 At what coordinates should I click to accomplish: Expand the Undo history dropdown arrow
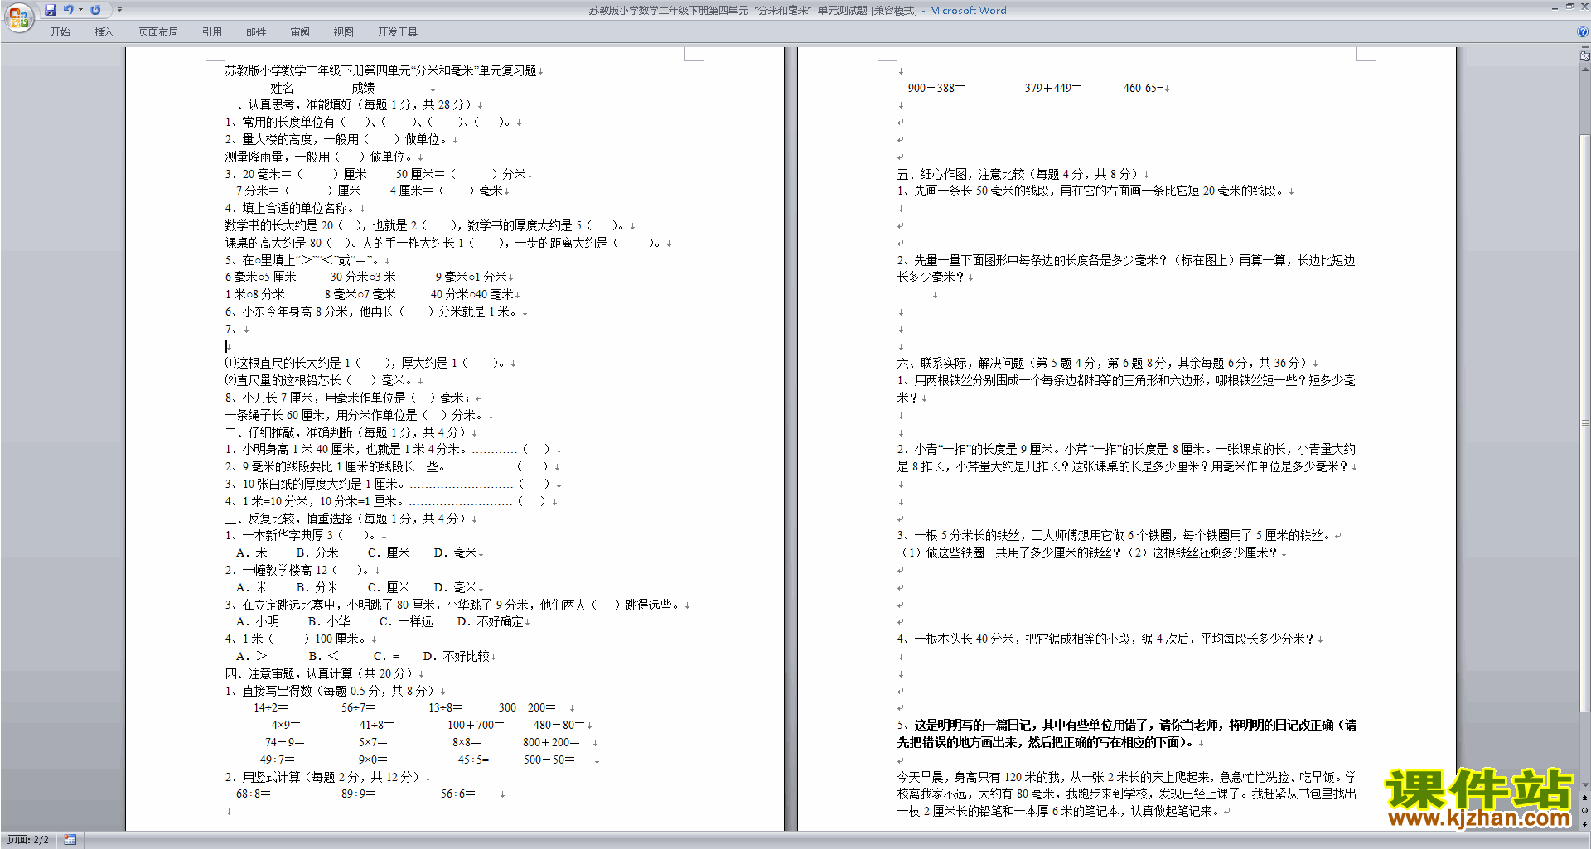coord(80,10)
